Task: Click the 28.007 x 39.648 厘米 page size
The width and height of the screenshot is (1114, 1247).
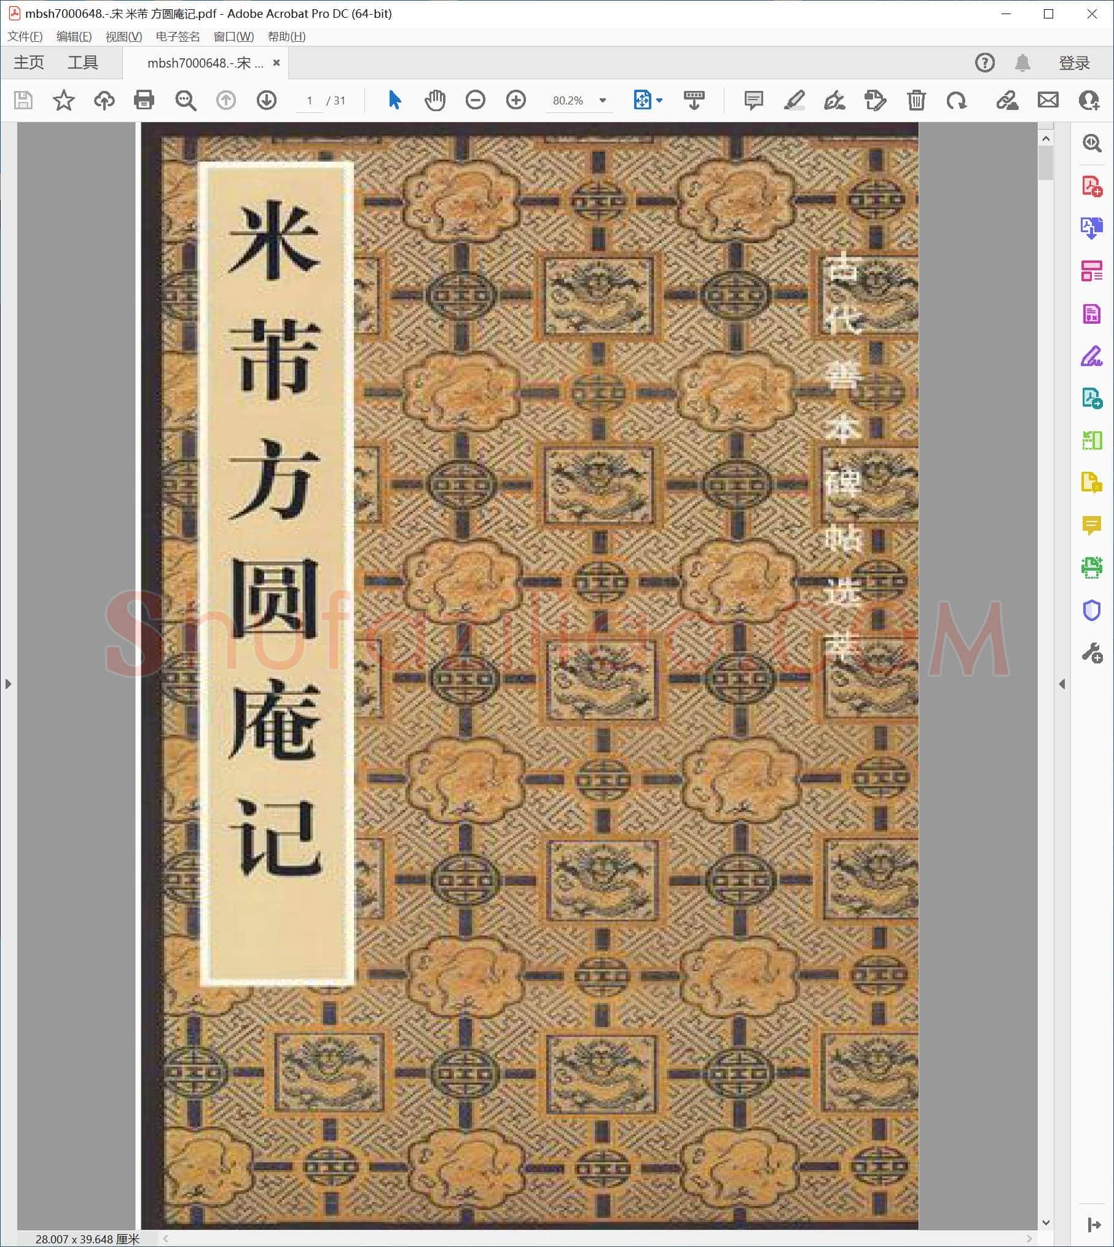Action: pos(88,1239)
